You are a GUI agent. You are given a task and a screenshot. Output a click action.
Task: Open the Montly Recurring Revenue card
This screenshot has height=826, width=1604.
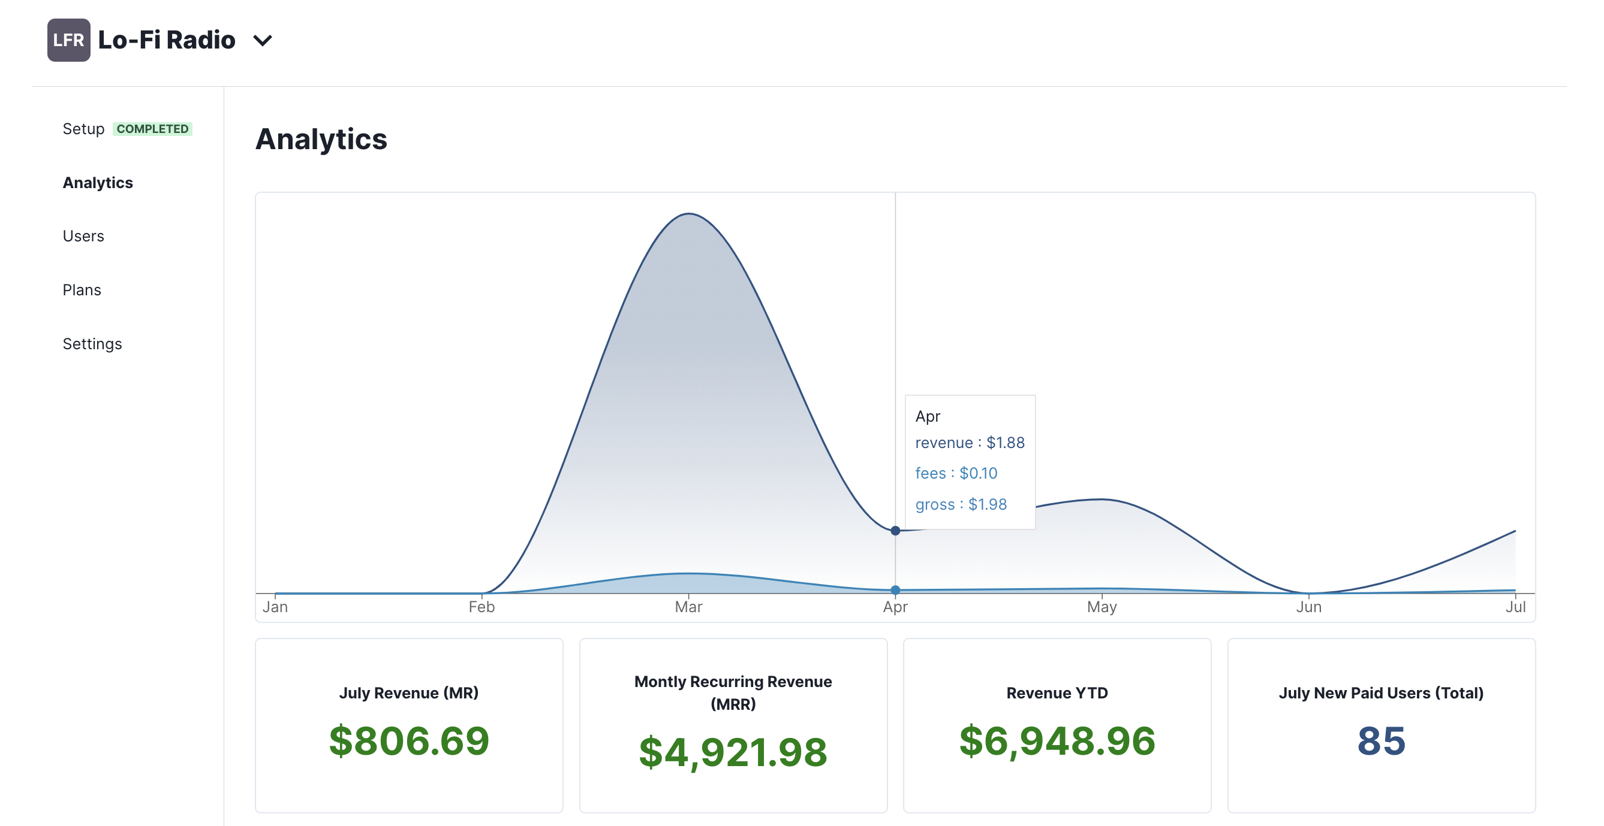coord(733,725)
